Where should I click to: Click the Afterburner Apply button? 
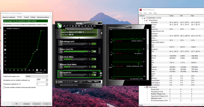pyautogui.click(x=84, y=82)
